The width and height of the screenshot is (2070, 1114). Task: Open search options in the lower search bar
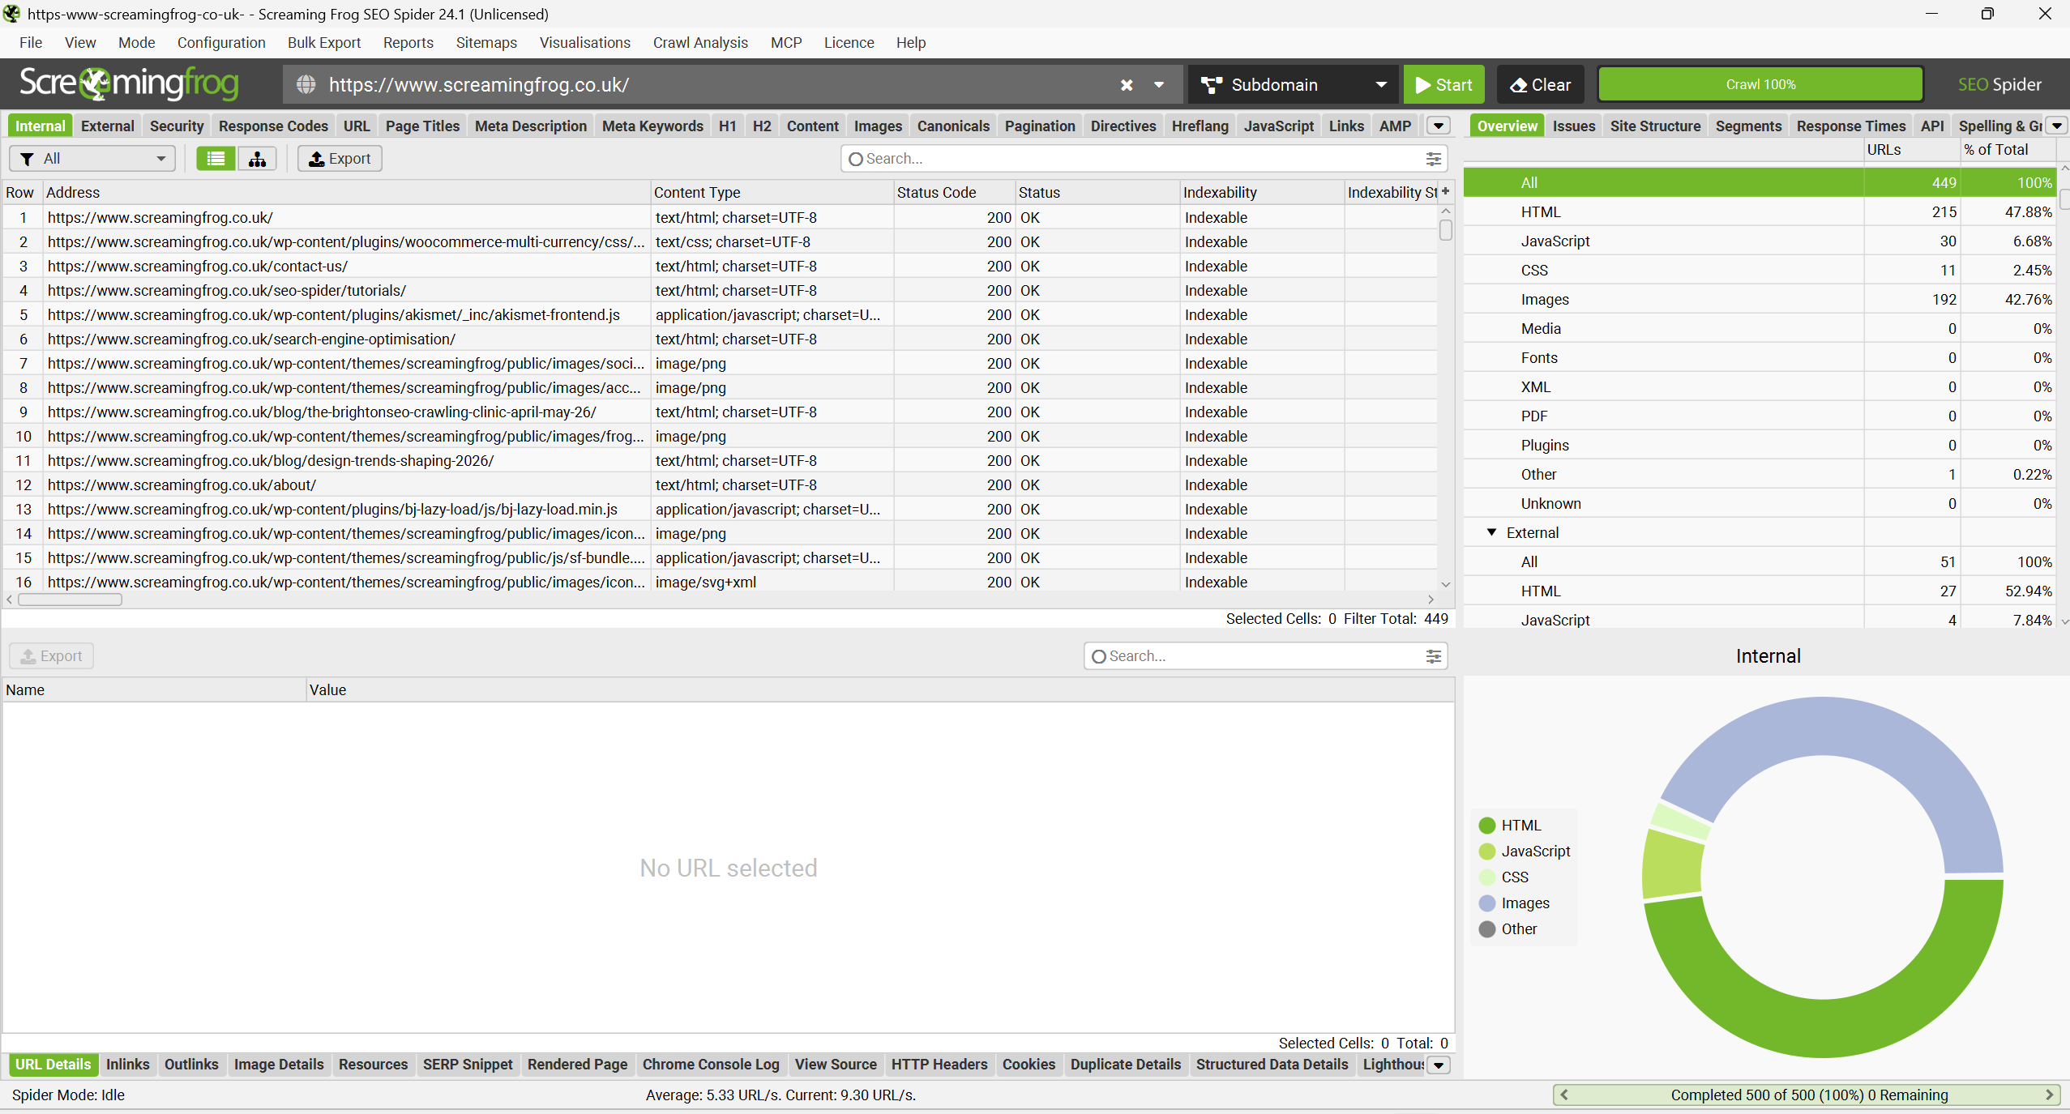coord(1433,656)
